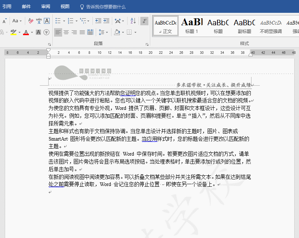Click the 告诉我您想要做什么 search box
The height and width of the screenshot is (238, 299).
pyautogui.click(x=106, y=7)
